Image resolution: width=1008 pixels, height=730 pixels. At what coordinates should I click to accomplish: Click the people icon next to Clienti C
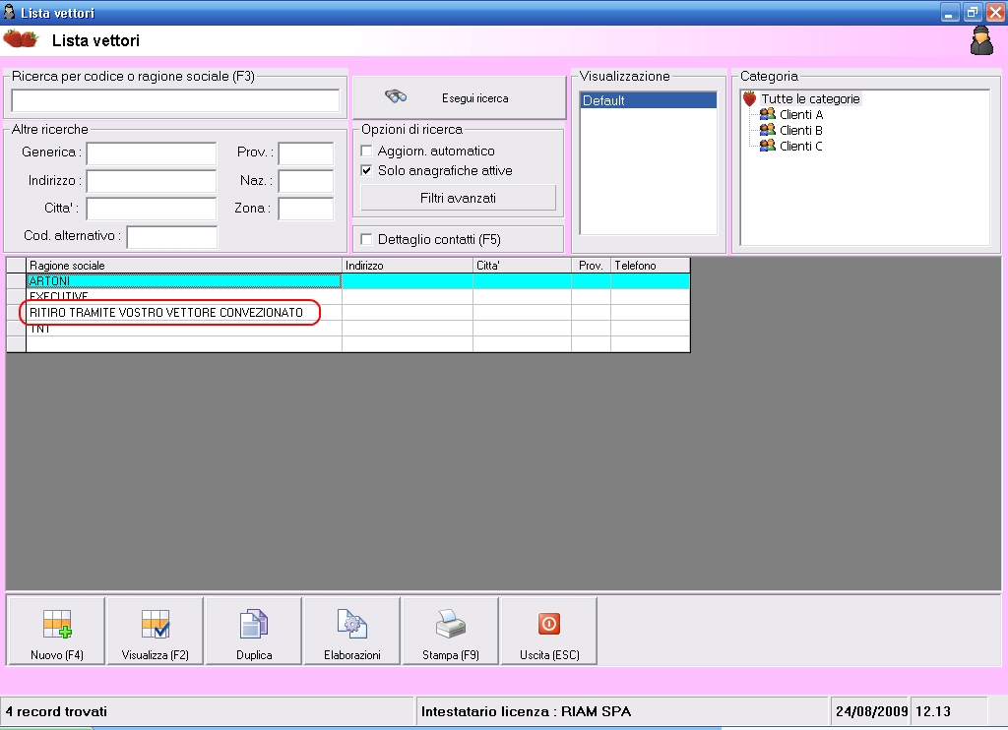768,146
